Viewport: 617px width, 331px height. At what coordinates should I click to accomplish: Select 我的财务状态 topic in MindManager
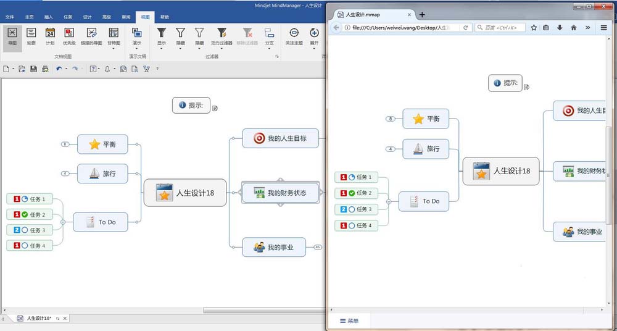pyautogui.click(x=281, y=193)
